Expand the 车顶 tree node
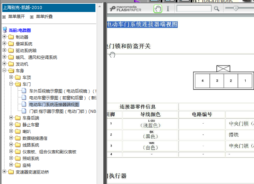Viewport: 254px width, 184px height. click(11, 77)
